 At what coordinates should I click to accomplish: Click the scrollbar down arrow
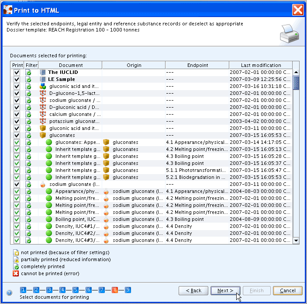[296, 241]
